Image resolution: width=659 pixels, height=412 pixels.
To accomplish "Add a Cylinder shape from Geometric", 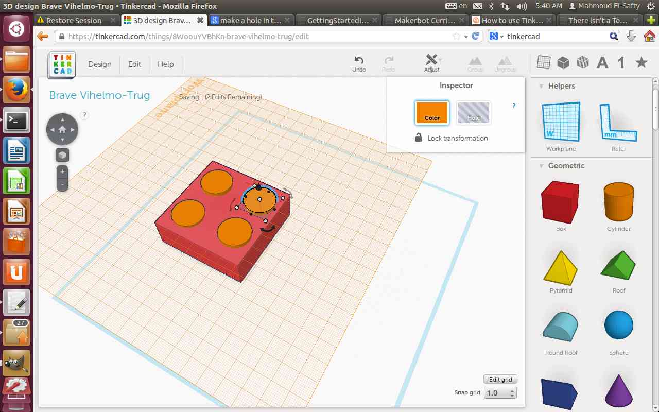I will [618, 202].
